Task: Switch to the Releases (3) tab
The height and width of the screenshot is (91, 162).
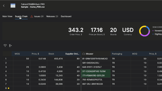Action: click(x=52, y=16)
